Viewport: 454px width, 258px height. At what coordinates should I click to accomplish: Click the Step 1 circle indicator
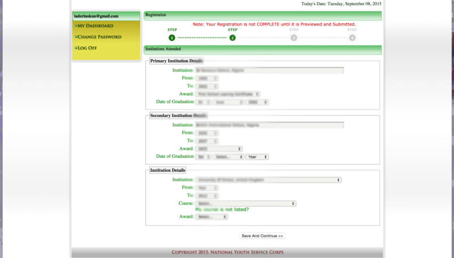point(172,38)
